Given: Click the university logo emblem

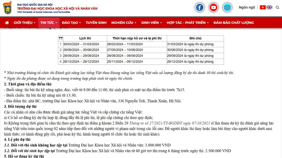Looking at the screenshot, I should [x=7, y=8].
